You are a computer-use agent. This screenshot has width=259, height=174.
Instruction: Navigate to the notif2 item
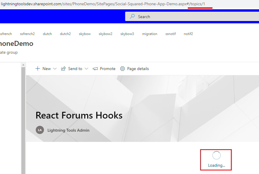[188, 34]
